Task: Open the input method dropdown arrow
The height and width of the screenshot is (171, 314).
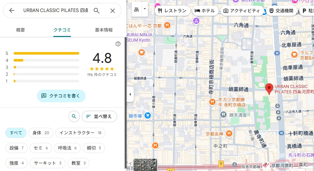Action: pos(145,9)
